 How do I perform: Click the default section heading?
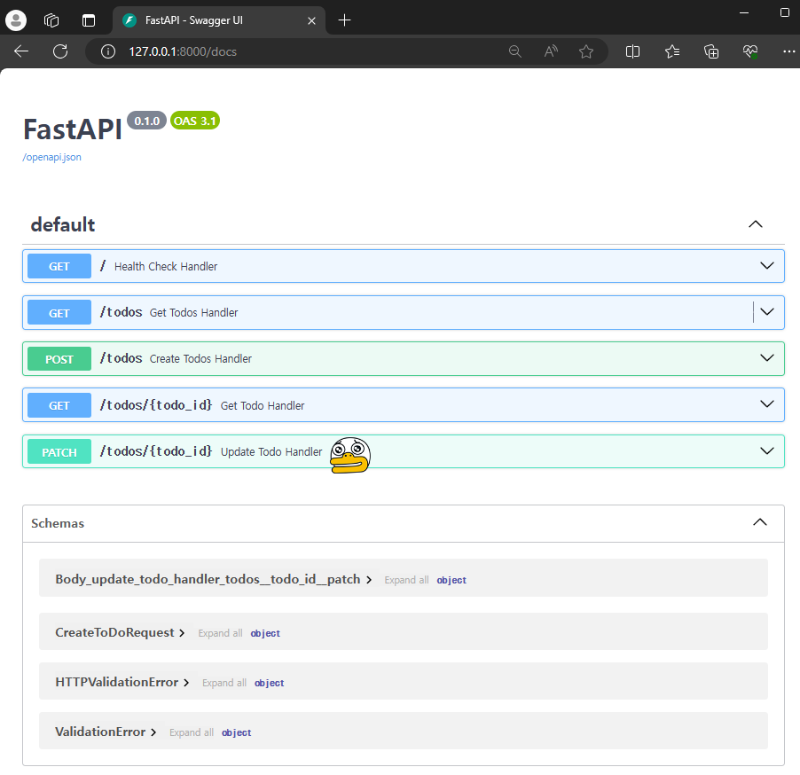coord(63,224)
